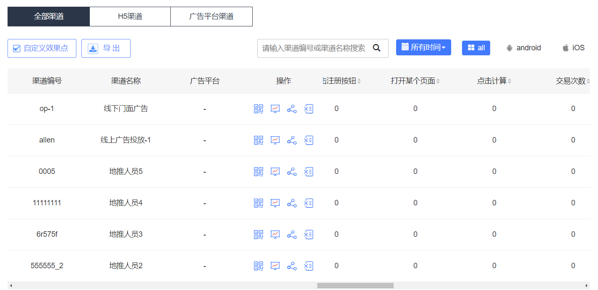Open the 所有时间 time dropdown
The image size is (598, 290).
[x=423, y=47]
